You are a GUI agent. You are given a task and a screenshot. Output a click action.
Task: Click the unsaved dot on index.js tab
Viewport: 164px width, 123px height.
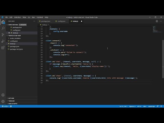pos(82,21)
